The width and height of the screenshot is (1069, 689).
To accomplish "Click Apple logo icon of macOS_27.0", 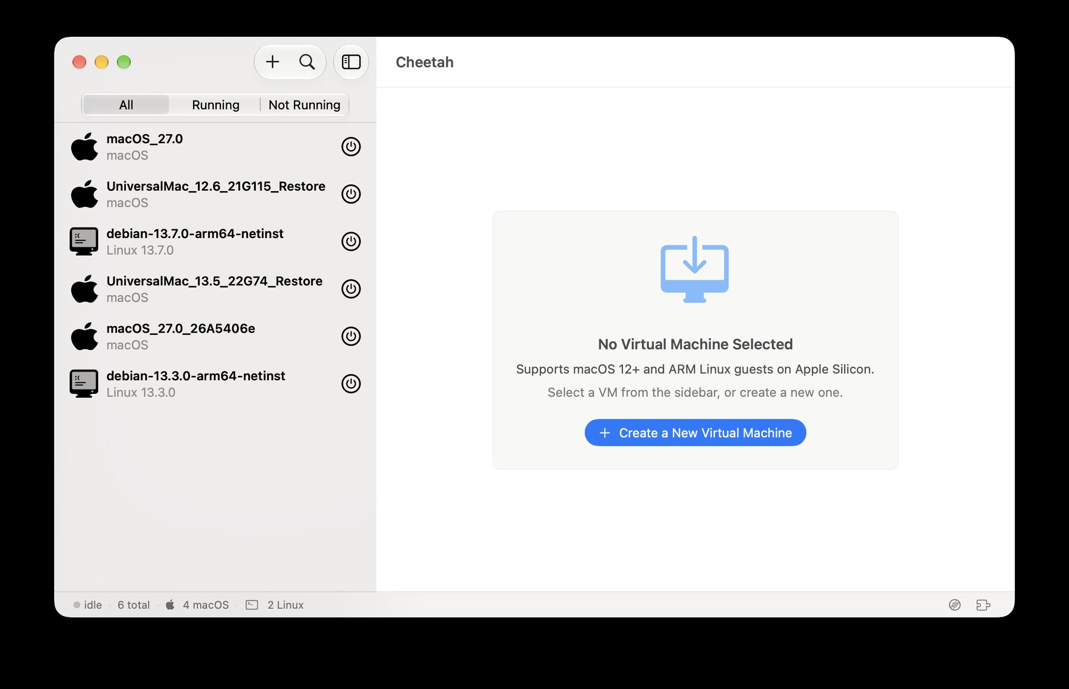I will pyautogui.click(x=84, y=146).
